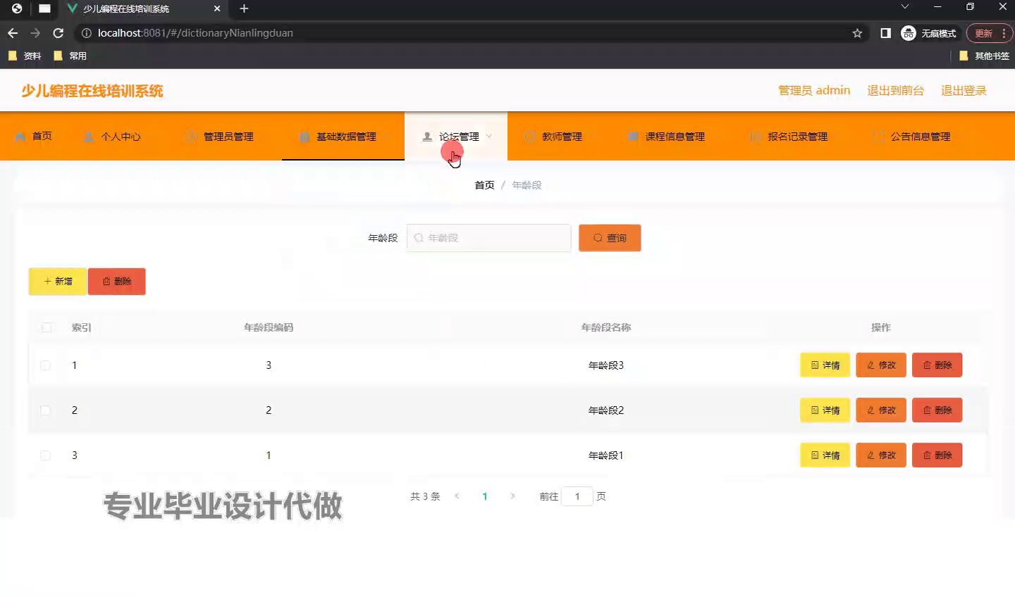The width and height of the screenshot is (1015, 597).
Task: Click 删除 for 年龄段1 row
Action: tap(937, 455)
